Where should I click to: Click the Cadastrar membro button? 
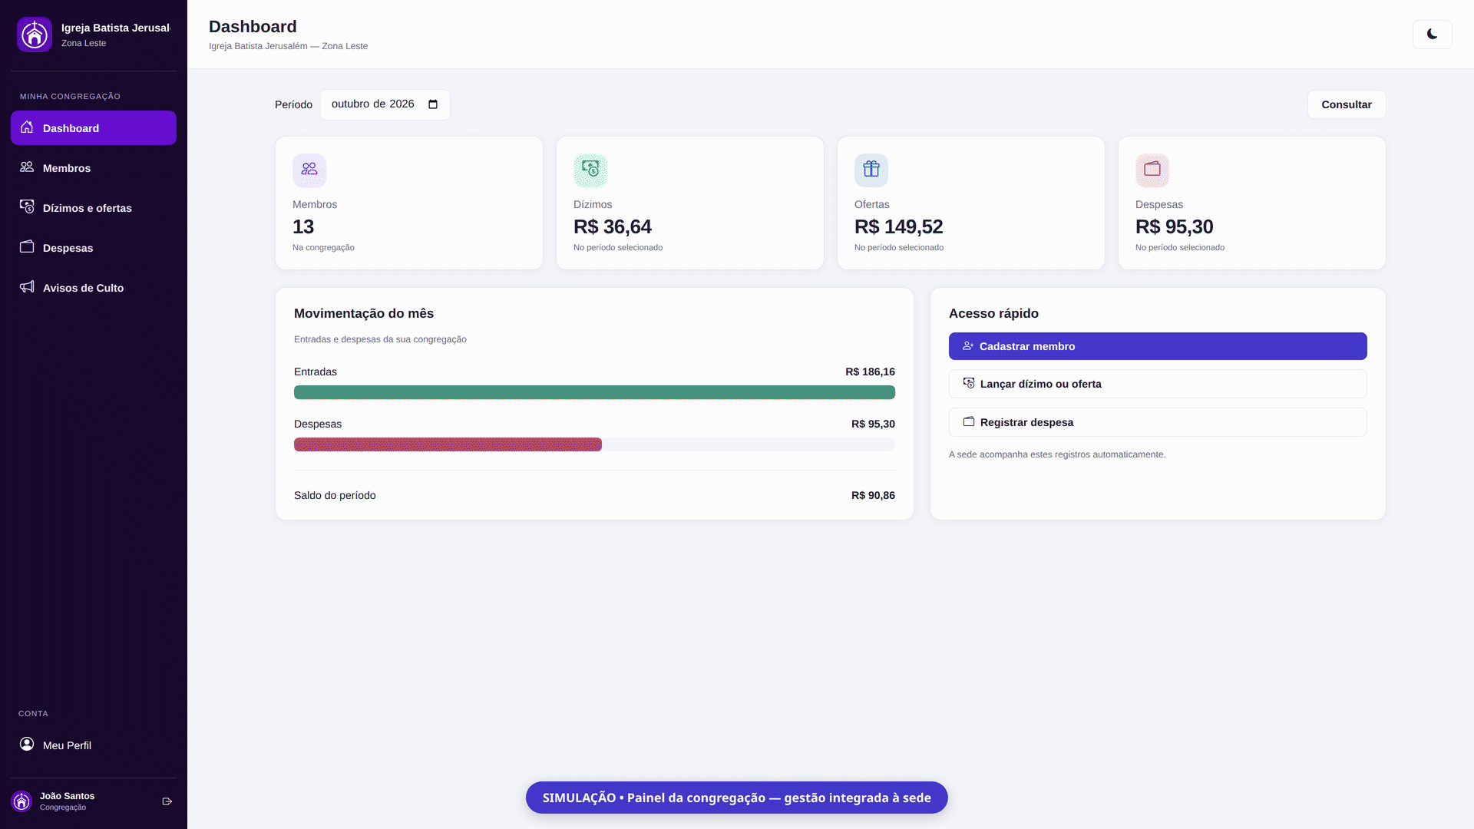[x=1157, y=346]
